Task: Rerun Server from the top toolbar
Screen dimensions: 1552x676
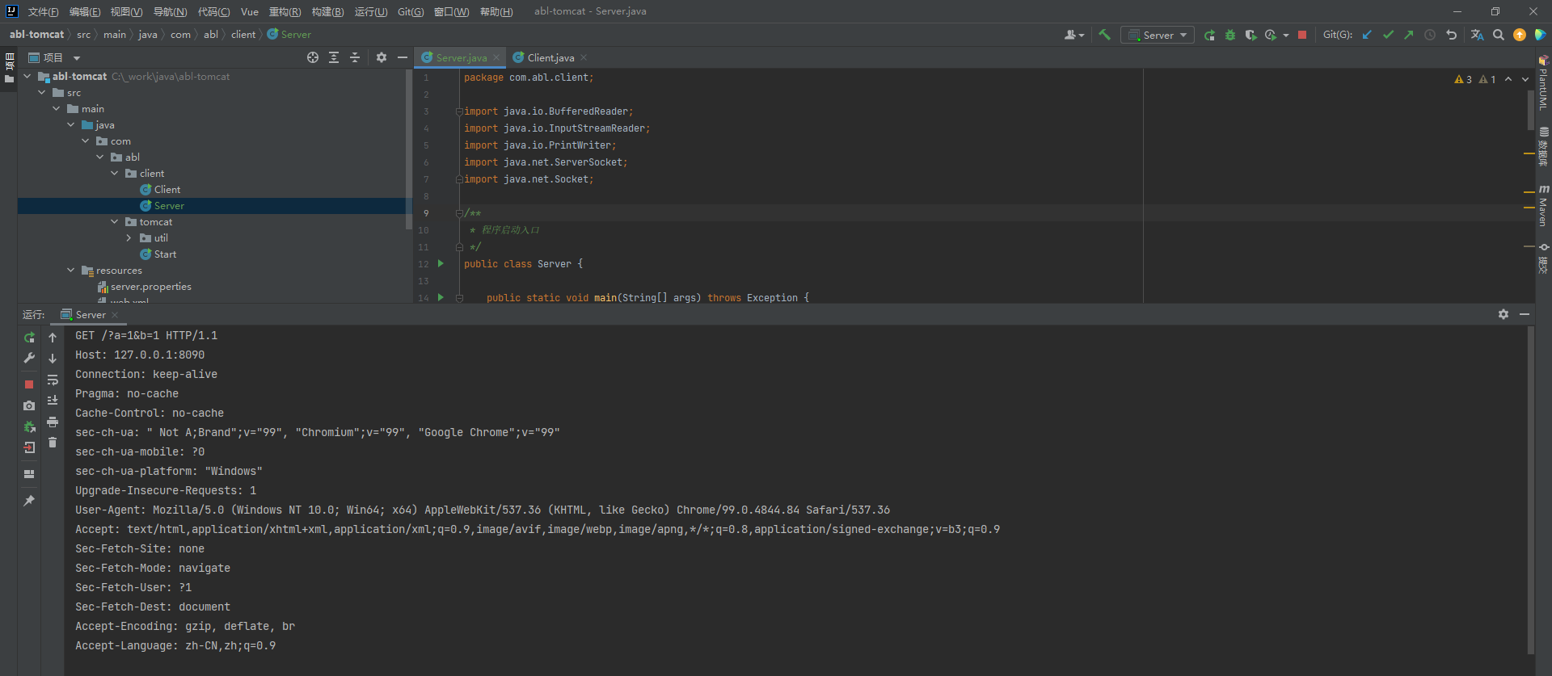Action: point(1209,35)
